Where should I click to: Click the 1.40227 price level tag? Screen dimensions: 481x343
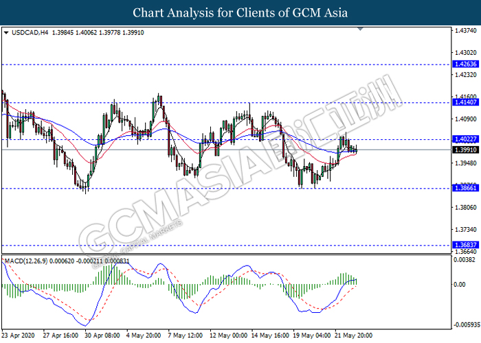click(x=462, y=140)
